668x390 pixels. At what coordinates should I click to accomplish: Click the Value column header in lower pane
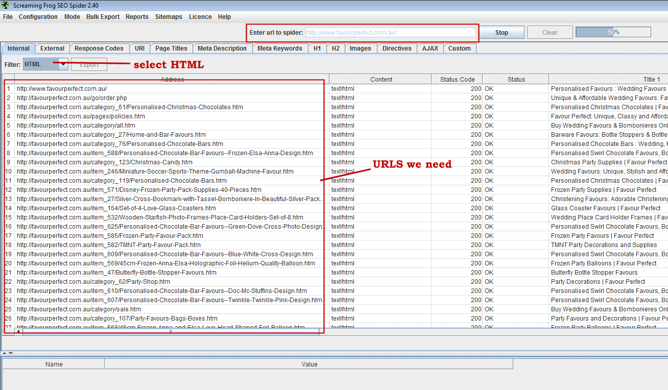(309, 364)
